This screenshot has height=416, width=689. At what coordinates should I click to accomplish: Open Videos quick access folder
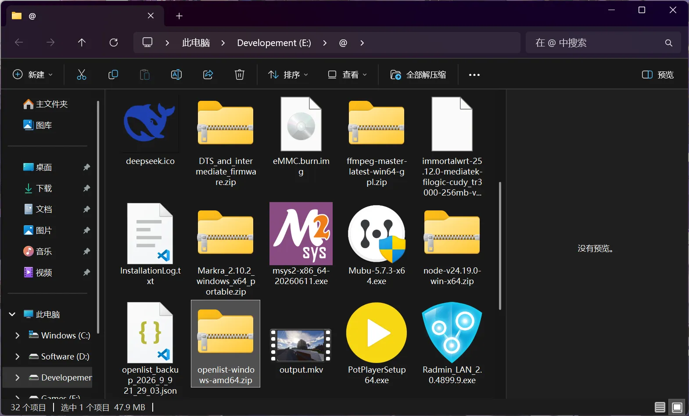pyautogui.click(x=38, y=272)
